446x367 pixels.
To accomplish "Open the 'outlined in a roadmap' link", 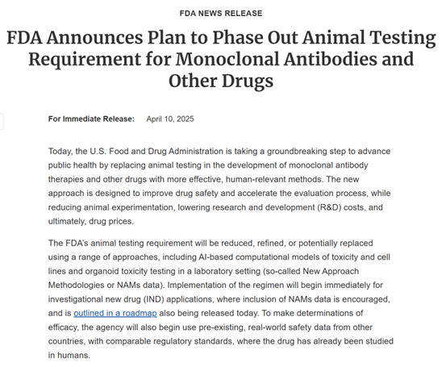I will [115, 313].
